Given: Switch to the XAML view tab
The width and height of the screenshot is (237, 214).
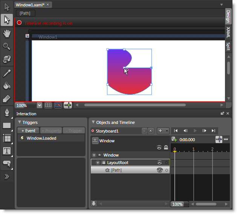Looking at the screenshot, I should [x=228, y=33].
